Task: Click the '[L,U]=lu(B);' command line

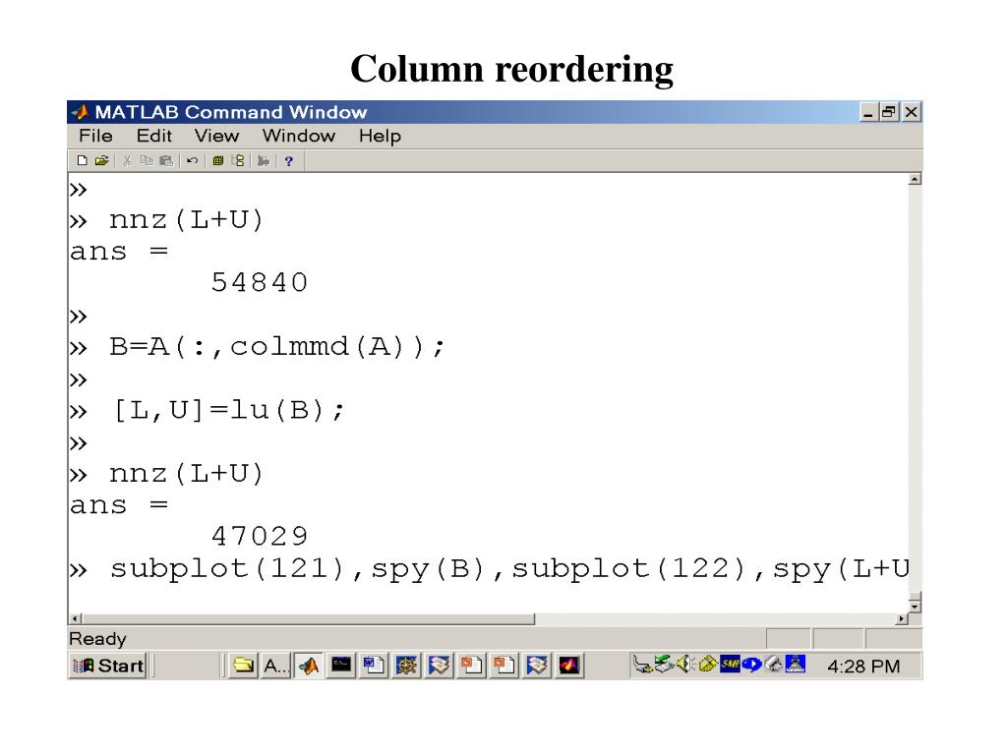Action: pos(228,410)
